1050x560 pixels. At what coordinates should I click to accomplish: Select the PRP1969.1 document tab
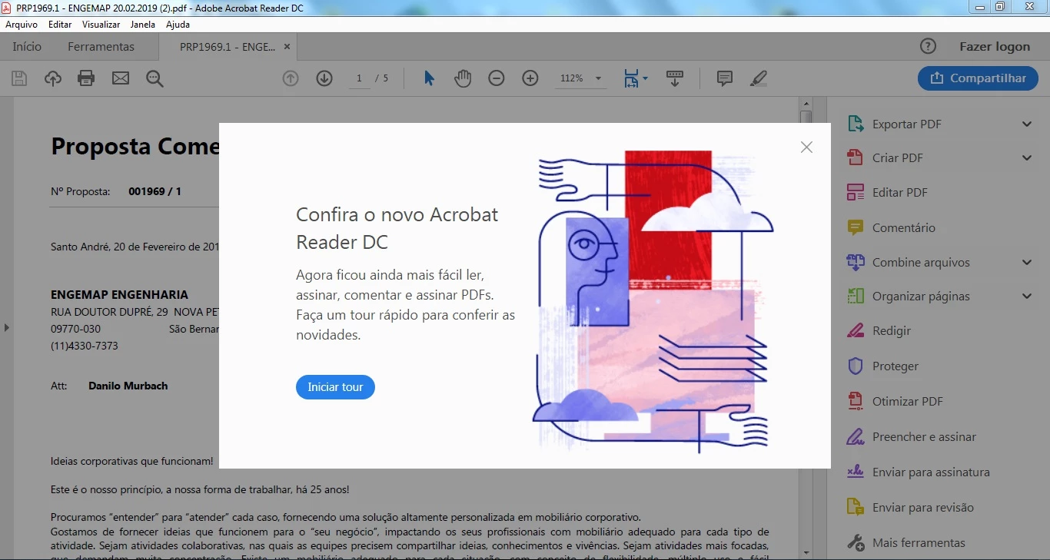tap(227, 47)
